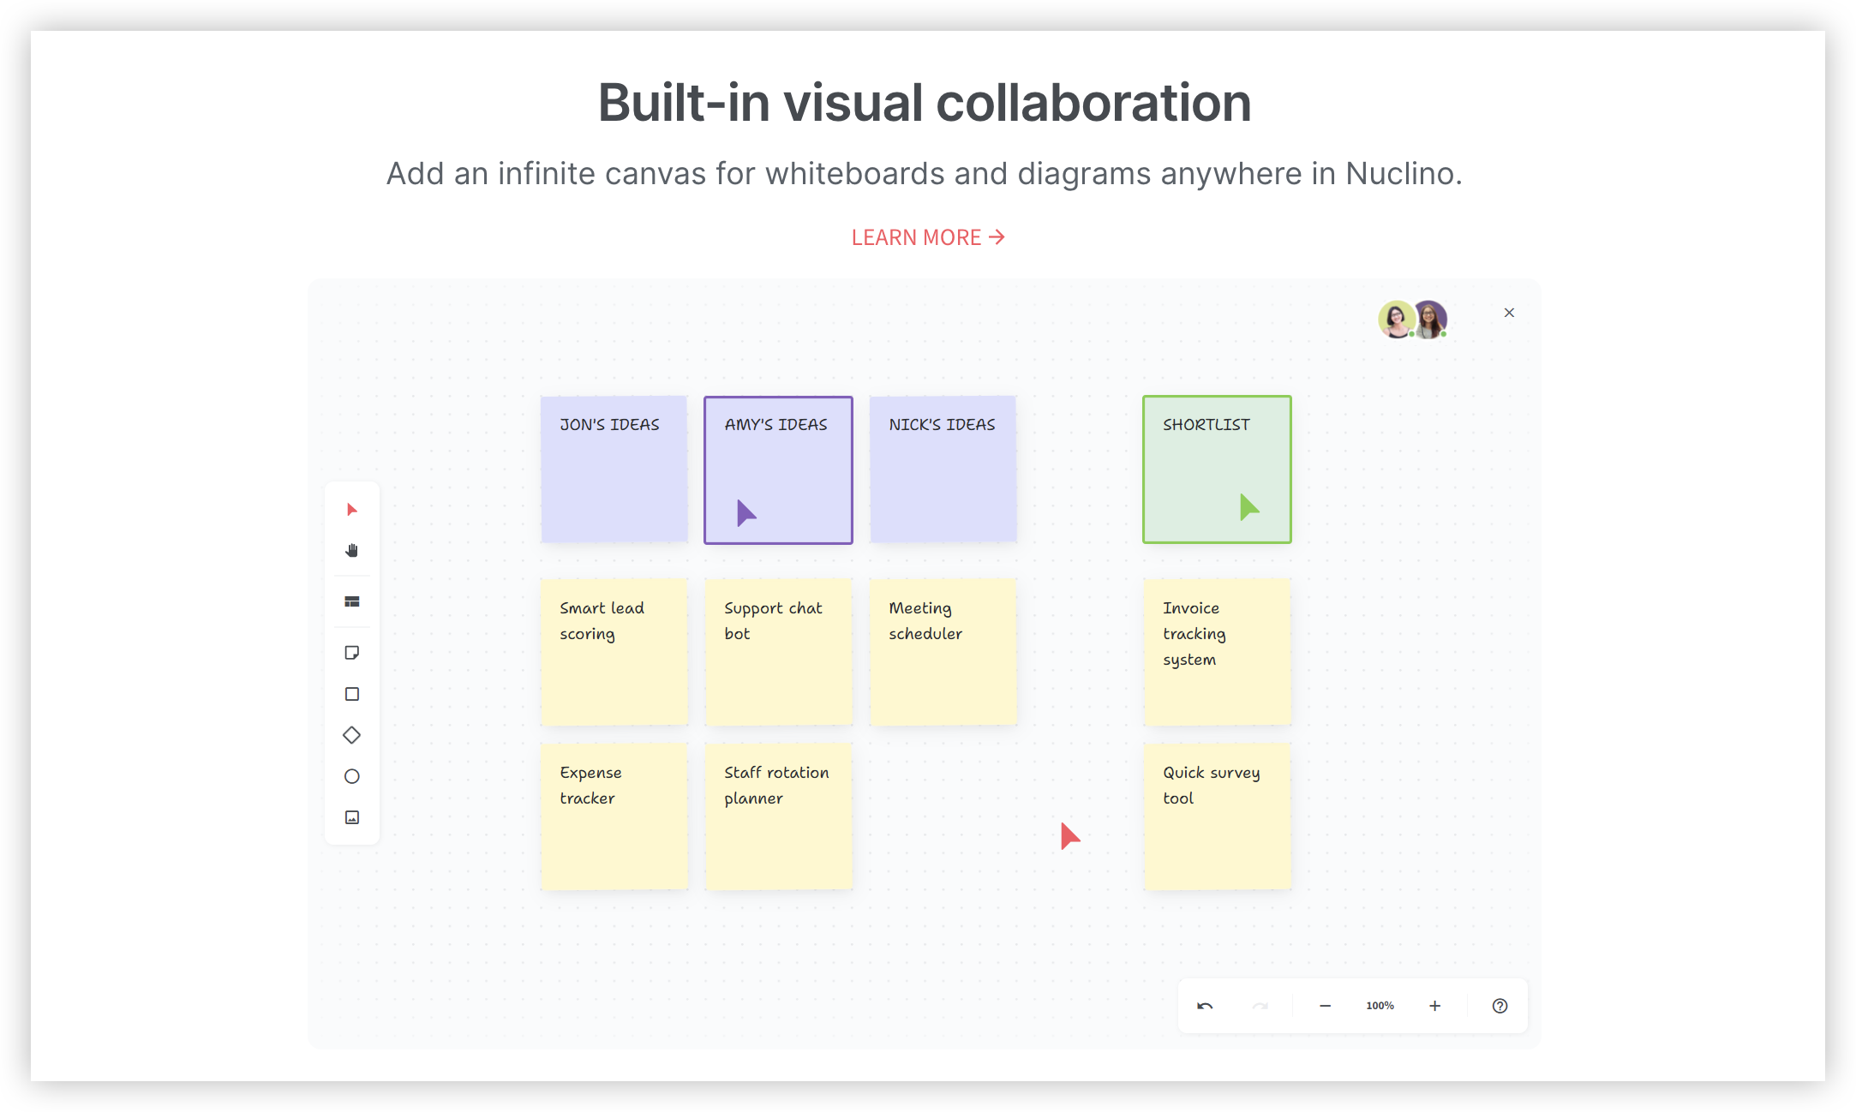The width and height of the screenshot is (1856, 1112).
Task: Pick the diamond shape tool
Action: tap(351, 735)
